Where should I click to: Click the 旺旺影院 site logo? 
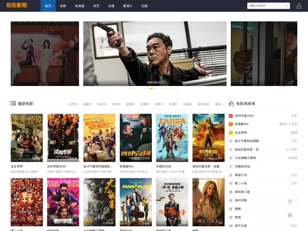coord(17,5)
